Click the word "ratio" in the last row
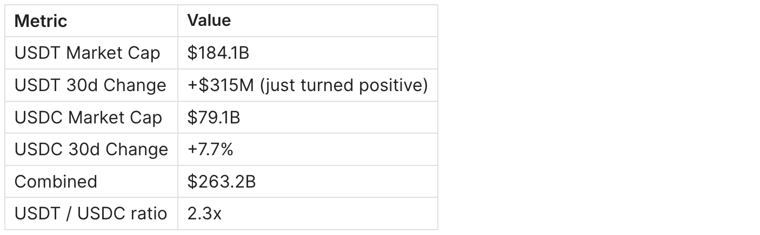760x235 pixels. (x=148, y=213)
